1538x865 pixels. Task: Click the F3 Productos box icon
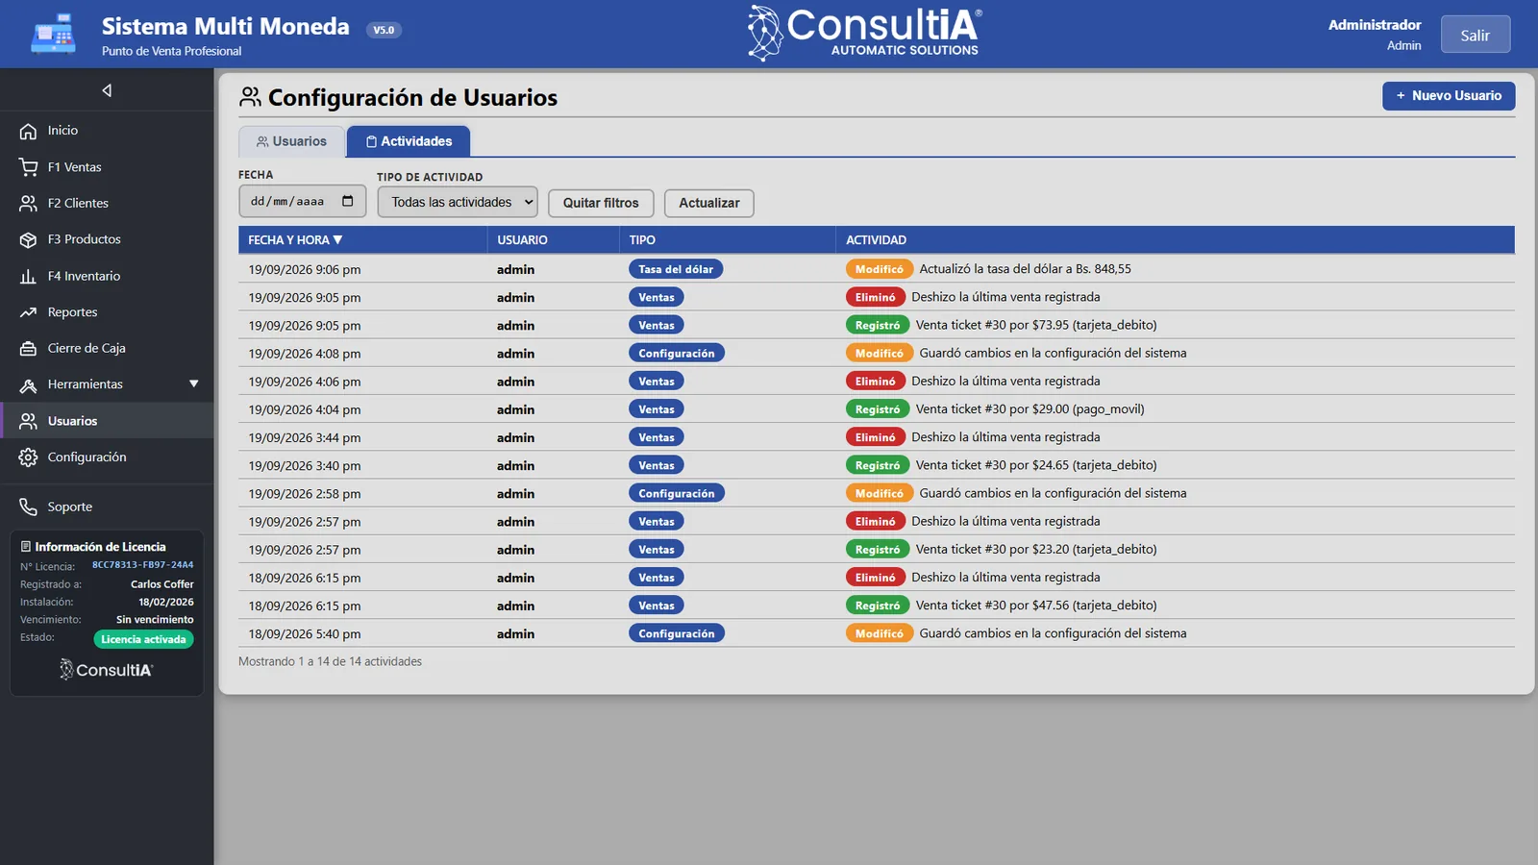(x=29, y=239)
